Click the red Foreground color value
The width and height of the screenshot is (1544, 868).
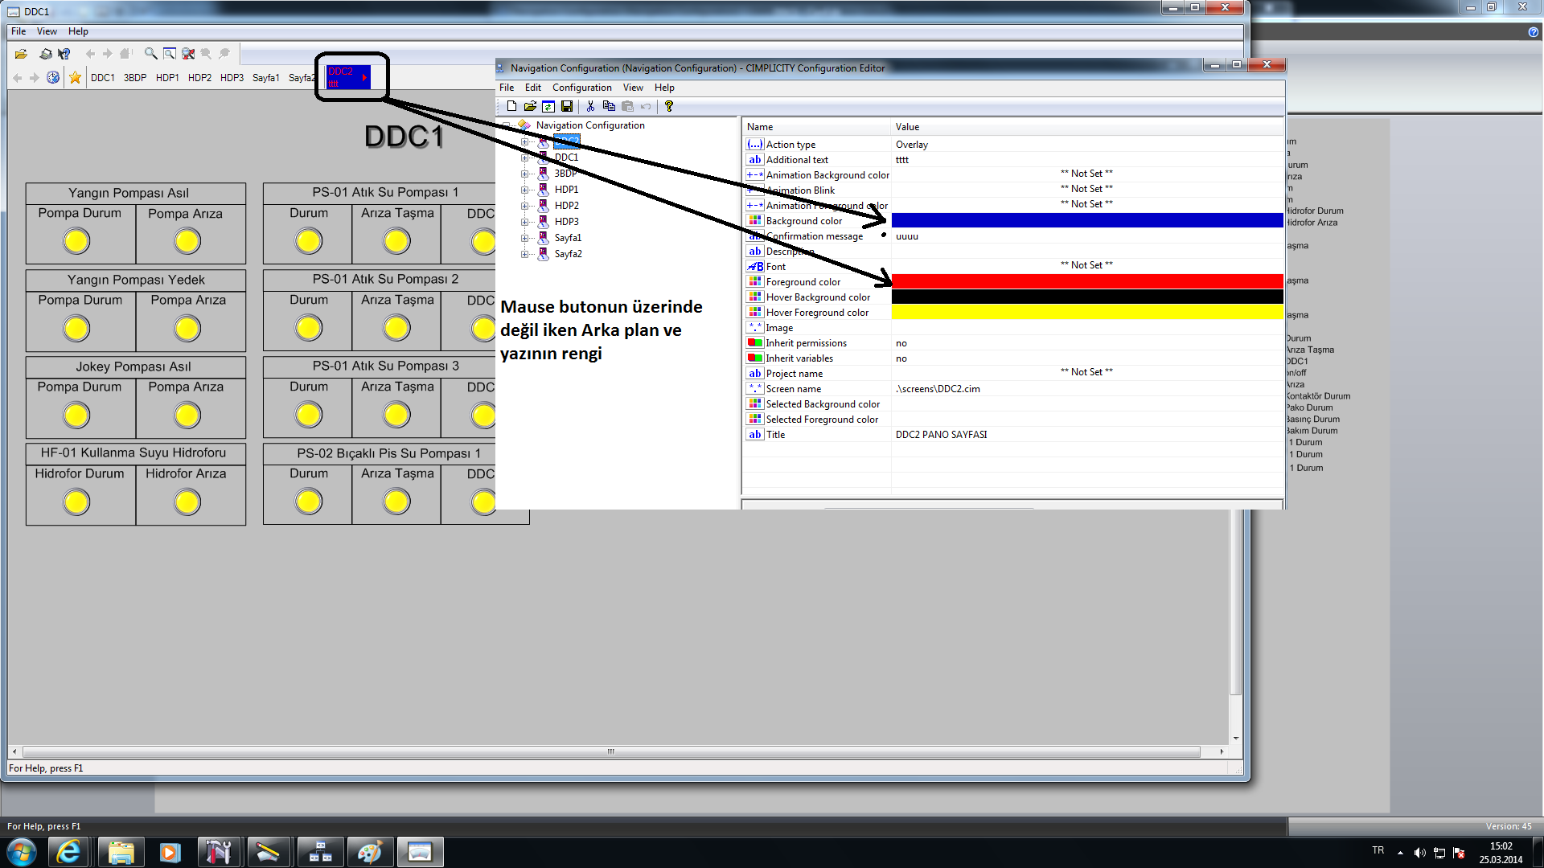click(1087, 281)
